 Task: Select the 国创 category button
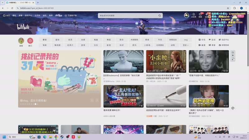(58, 40)
